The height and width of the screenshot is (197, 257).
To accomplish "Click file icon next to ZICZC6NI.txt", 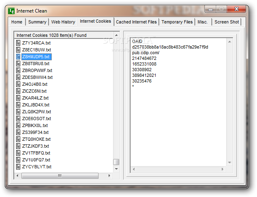I will [18, 91].
